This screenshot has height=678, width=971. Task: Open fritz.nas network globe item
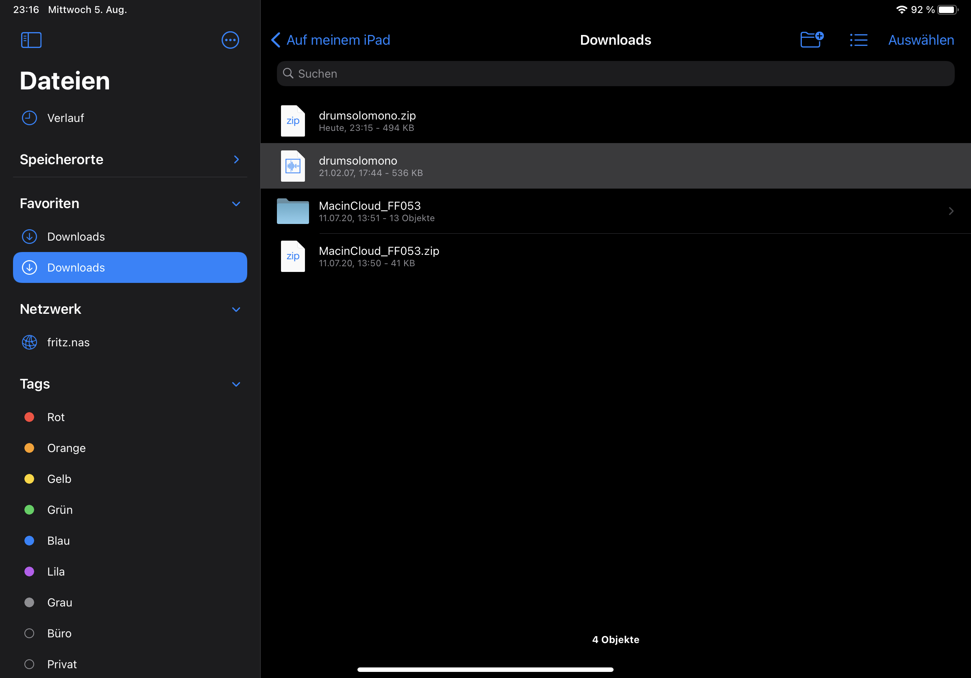pyautogui.click(x=68, y=342)
